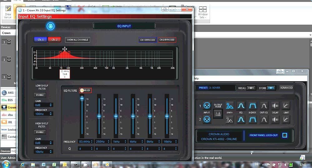Open the Low Shelf Gain 0dB spinner
The width and height of the screenshot is (312, 168).
(x=44, y=105)
